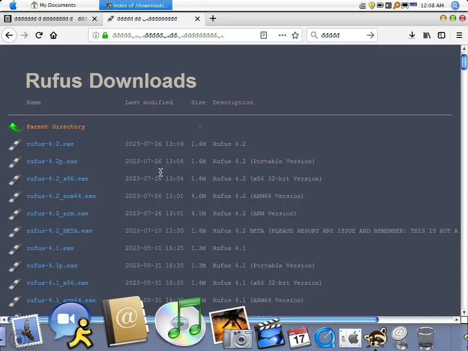Click the scroll down arrow

point(464,312)
